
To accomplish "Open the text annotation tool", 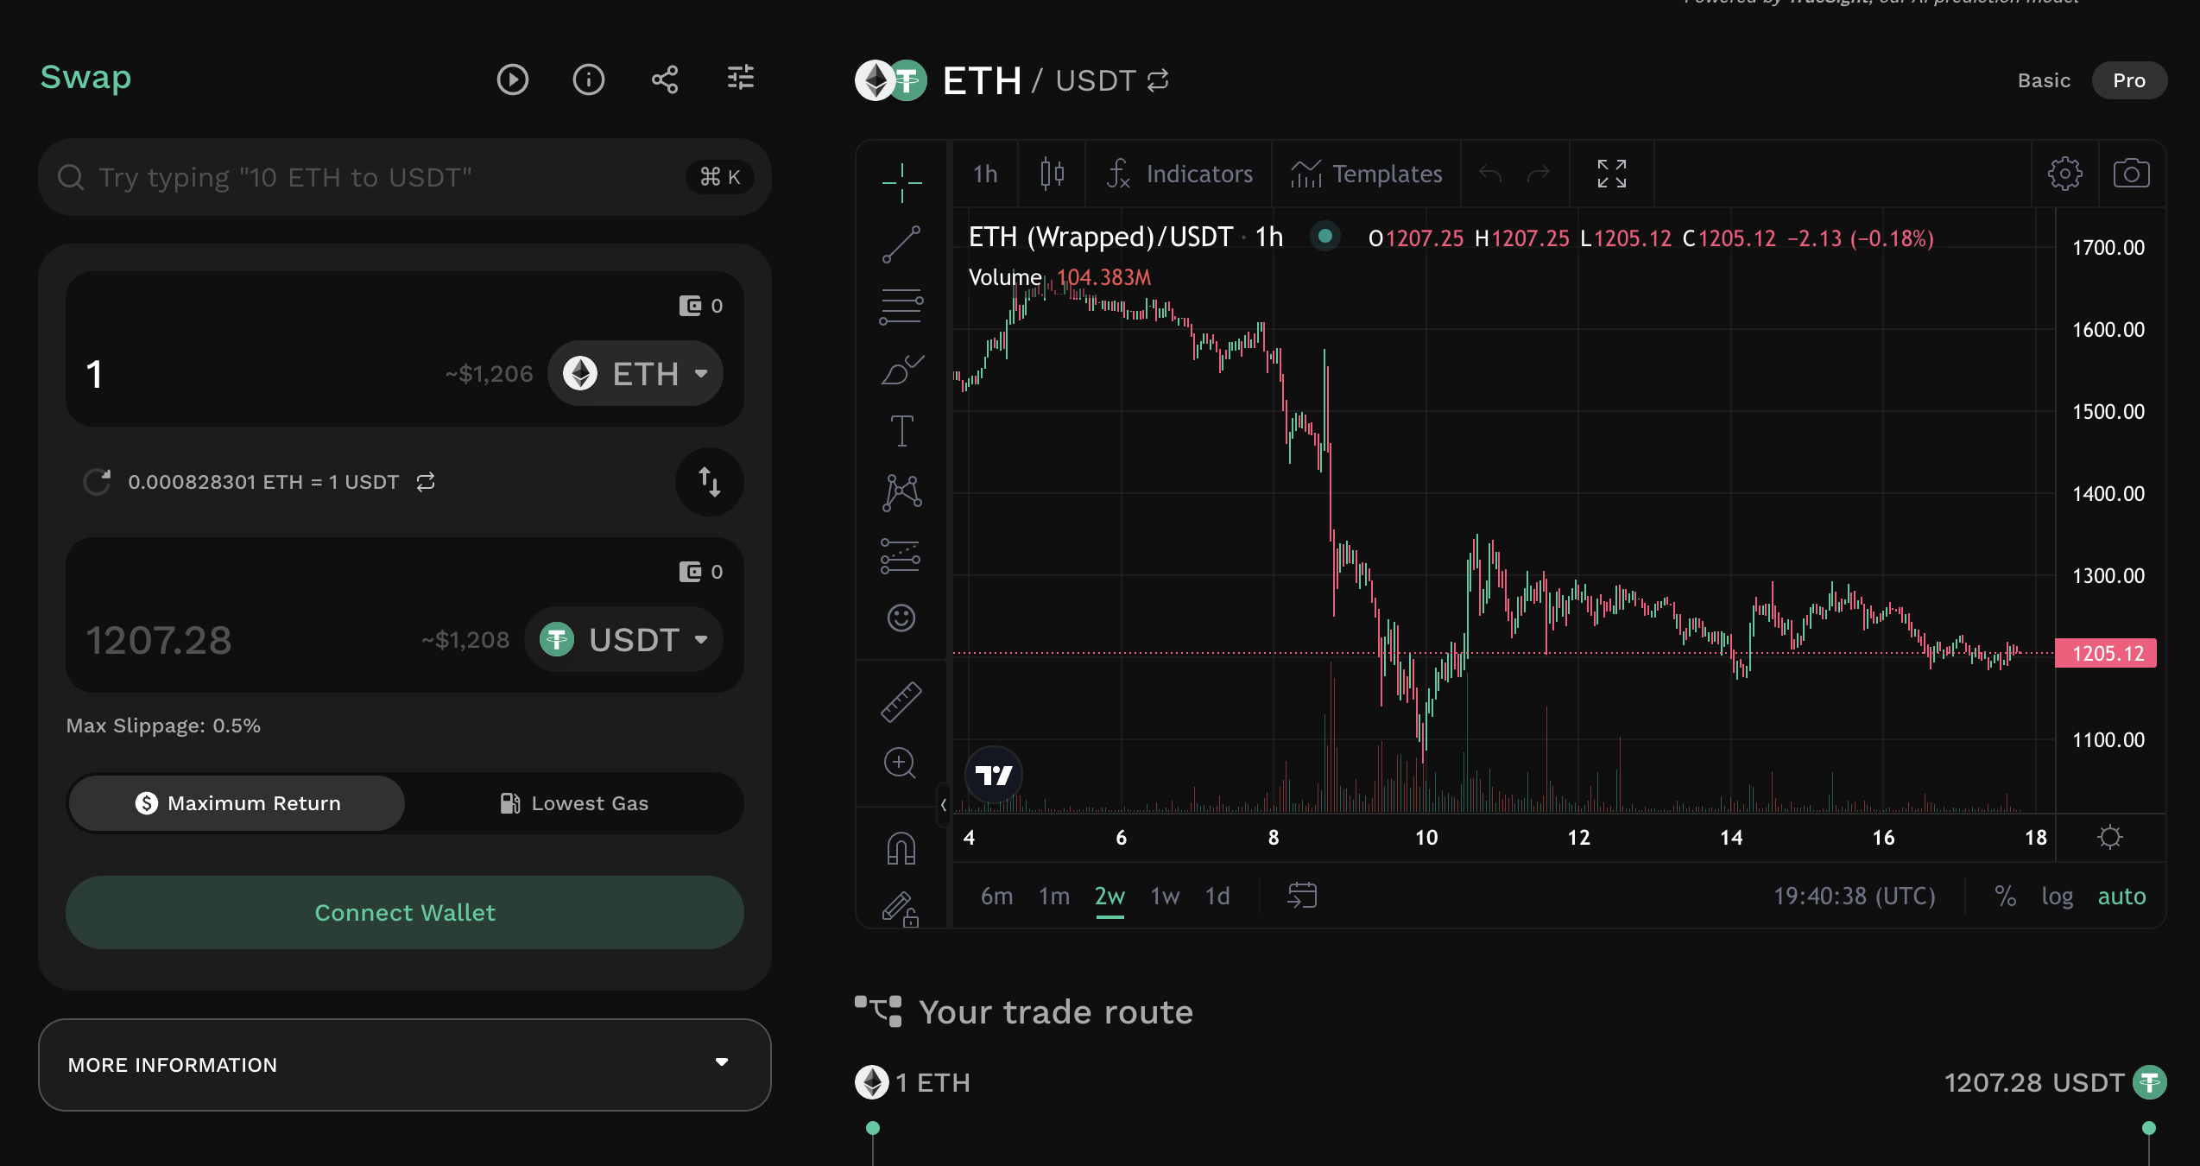I will coord(901,430).
